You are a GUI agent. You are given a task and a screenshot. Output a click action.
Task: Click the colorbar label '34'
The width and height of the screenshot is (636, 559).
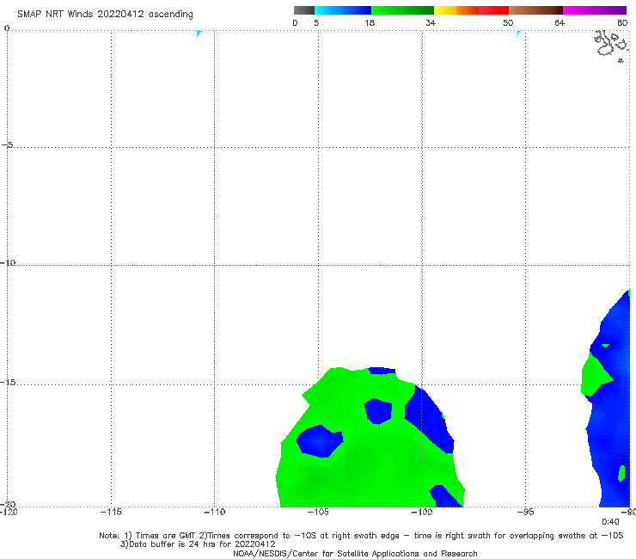point(431,22)
